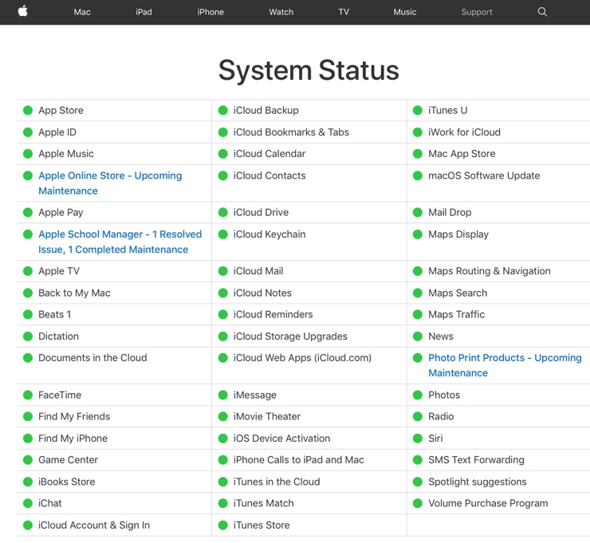Click green status dot beside iTunes Store
This screenshot has height=543, width=590.
click(223, 525)
